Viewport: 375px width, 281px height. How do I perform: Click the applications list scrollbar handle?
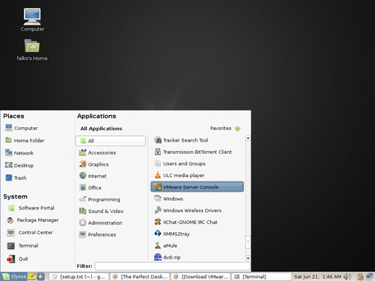[x=248, y=242]
